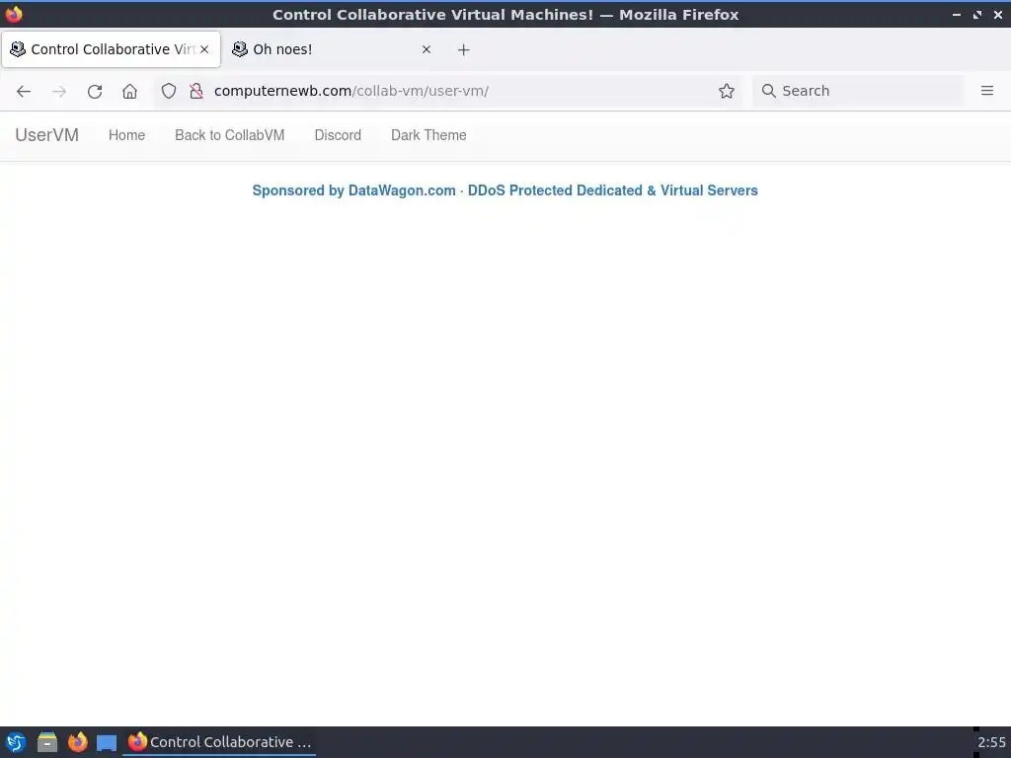Select the Control Collaborative Virtual Machines tab

(x=111, y=49)
